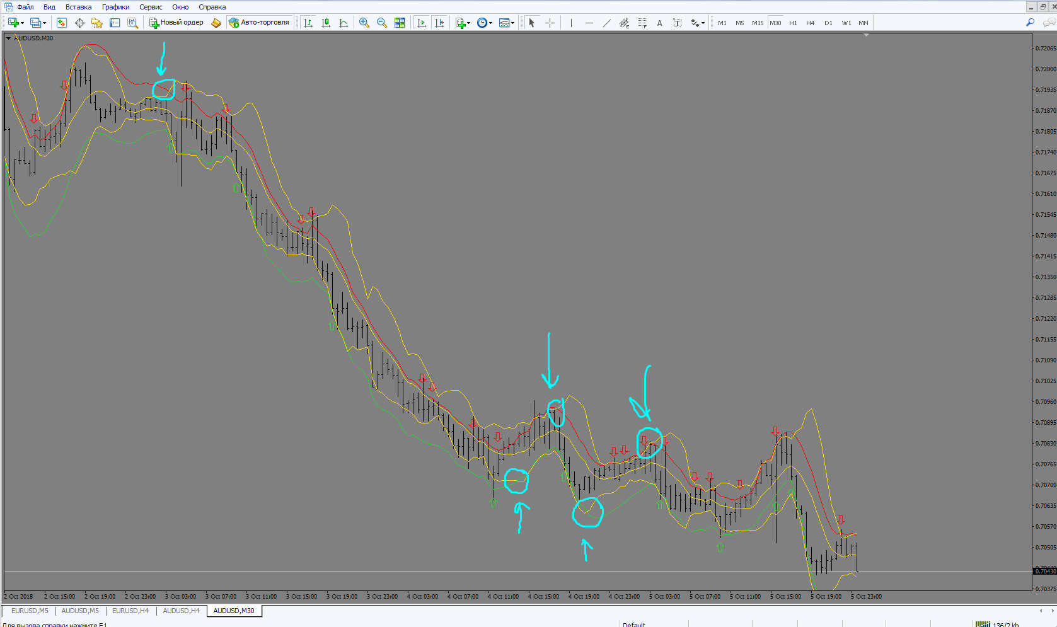
Task: Zoom in the chart with magnifier plus
Action: [364, 23]
